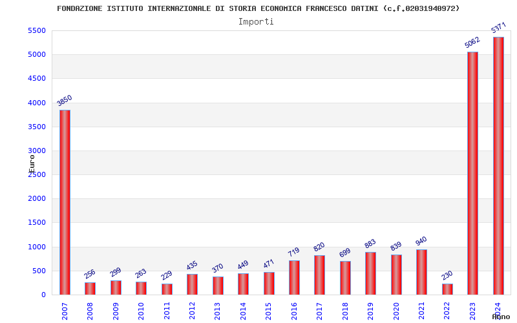The width and height of the screenshot is (517, 323).
Task: Click the x-axis year label 2018
Action: 345,311
